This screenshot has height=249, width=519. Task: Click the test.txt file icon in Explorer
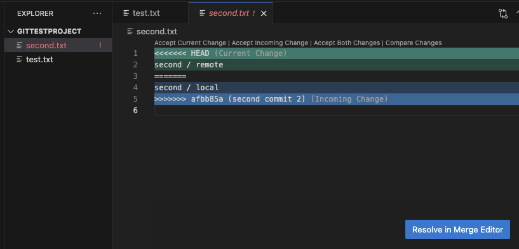point(20,60)
